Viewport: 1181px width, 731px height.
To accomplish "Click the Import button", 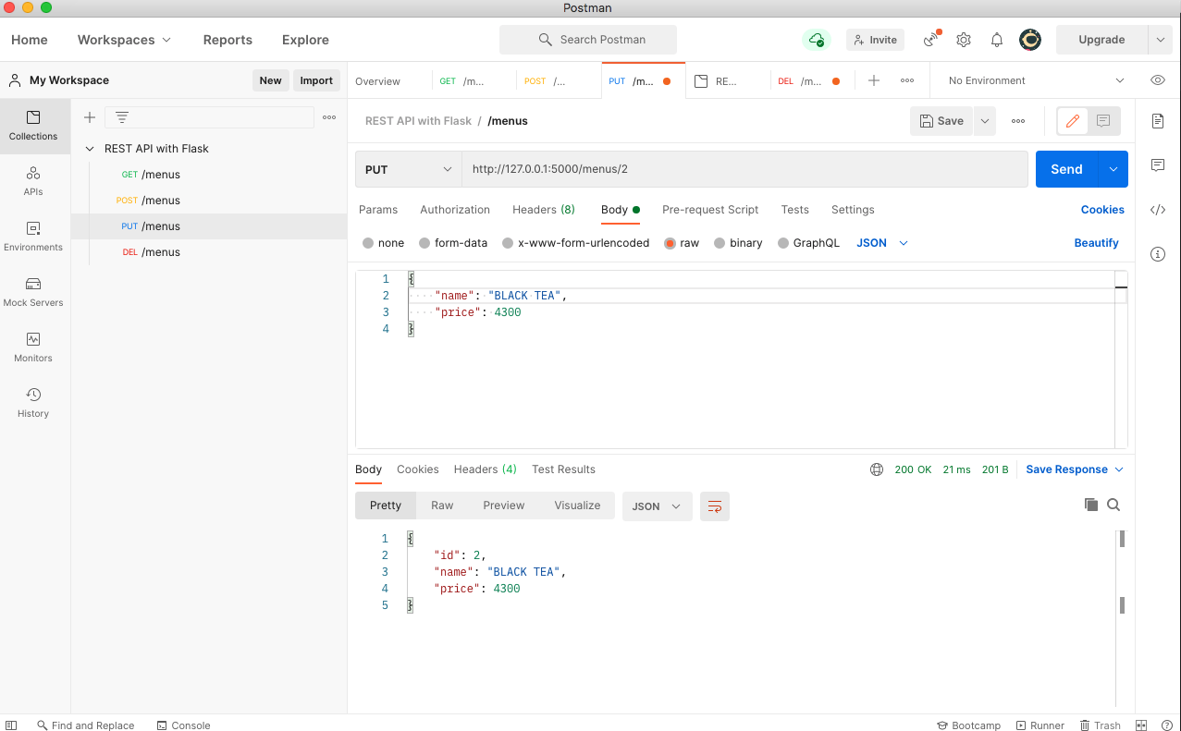I will [x=316, y=80].
